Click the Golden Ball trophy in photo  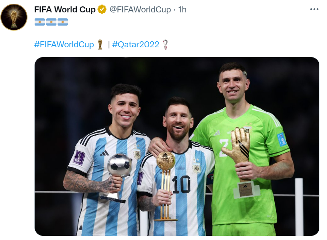[x=166, y=186]
